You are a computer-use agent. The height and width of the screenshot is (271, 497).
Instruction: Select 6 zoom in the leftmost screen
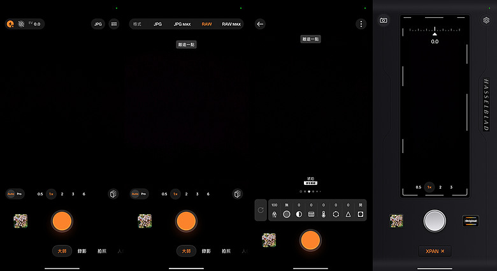[x=84, y=194]
